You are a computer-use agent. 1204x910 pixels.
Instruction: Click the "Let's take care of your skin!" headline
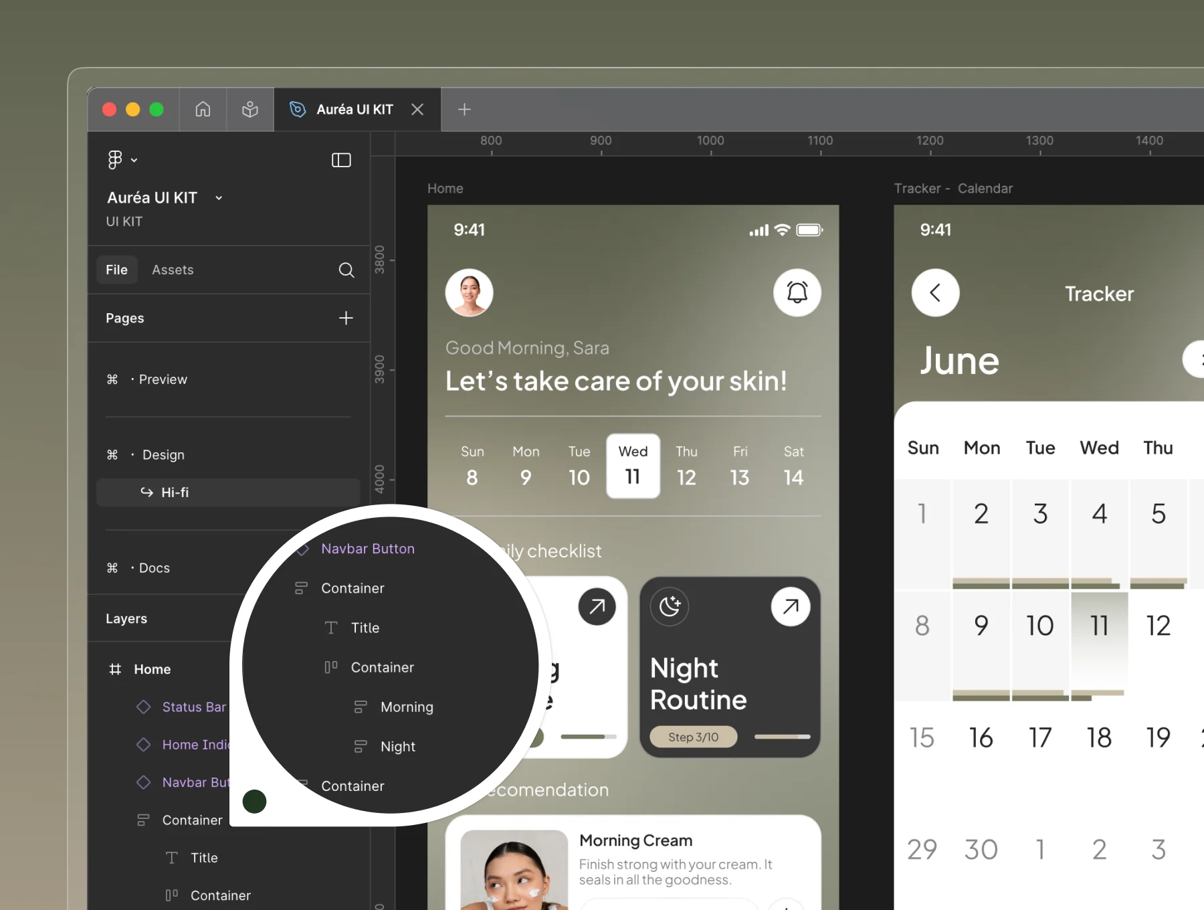click(x=616, y=381)
